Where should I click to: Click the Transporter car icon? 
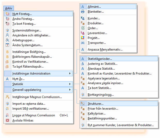(83, 43)
